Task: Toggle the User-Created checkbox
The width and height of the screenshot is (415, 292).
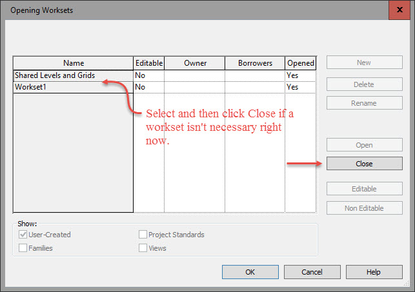Action: point(23,235)
